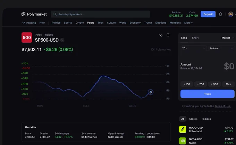Open the Economy category
This screenshot has width=236, height=145.
pos(135,23)
